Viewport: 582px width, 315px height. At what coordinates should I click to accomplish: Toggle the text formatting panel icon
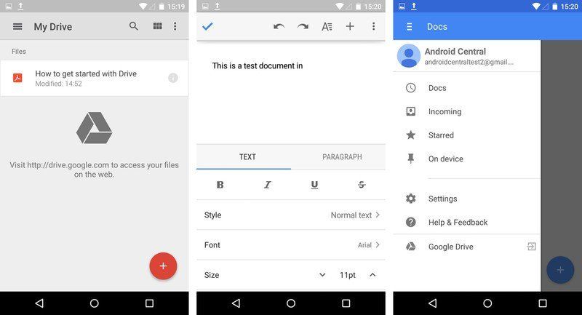pyautogui.click(x=327, y=26)
